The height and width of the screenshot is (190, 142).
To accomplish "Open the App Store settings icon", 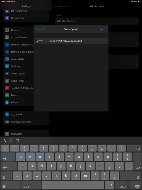I will [x=7, y=115].
